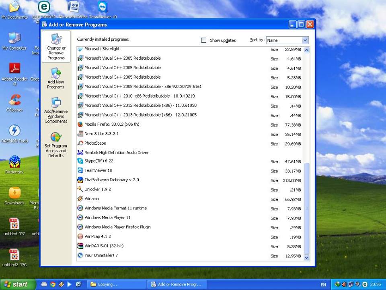This screenshot has width=386, height=290.
Task: Select the TeamViewer 10 list icon
Action: point(80,170)
